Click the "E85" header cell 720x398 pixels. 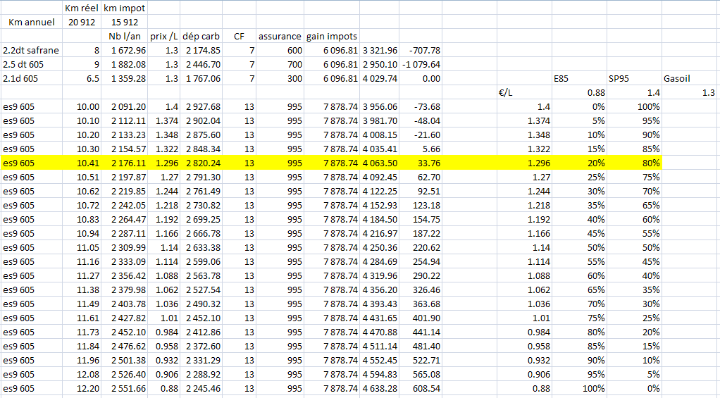579,78
